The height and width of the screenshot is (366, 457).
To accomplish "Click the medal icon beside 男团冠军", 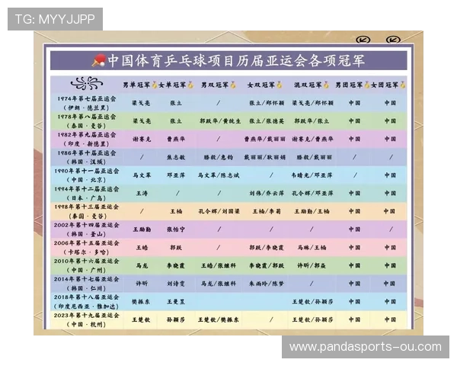I will click(x=366, y=84).
